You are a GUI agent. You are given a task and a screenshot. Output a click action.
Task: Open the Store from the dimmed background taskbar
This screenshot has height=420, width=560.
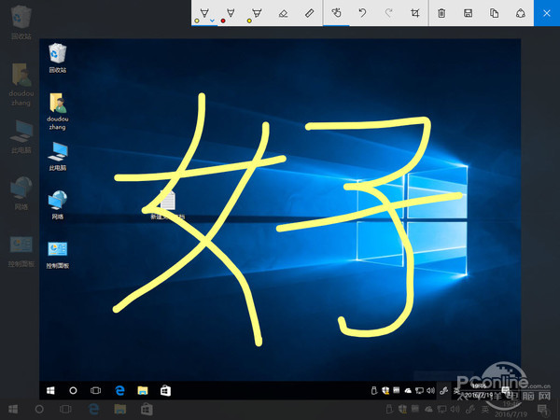[x=147, y=410]
